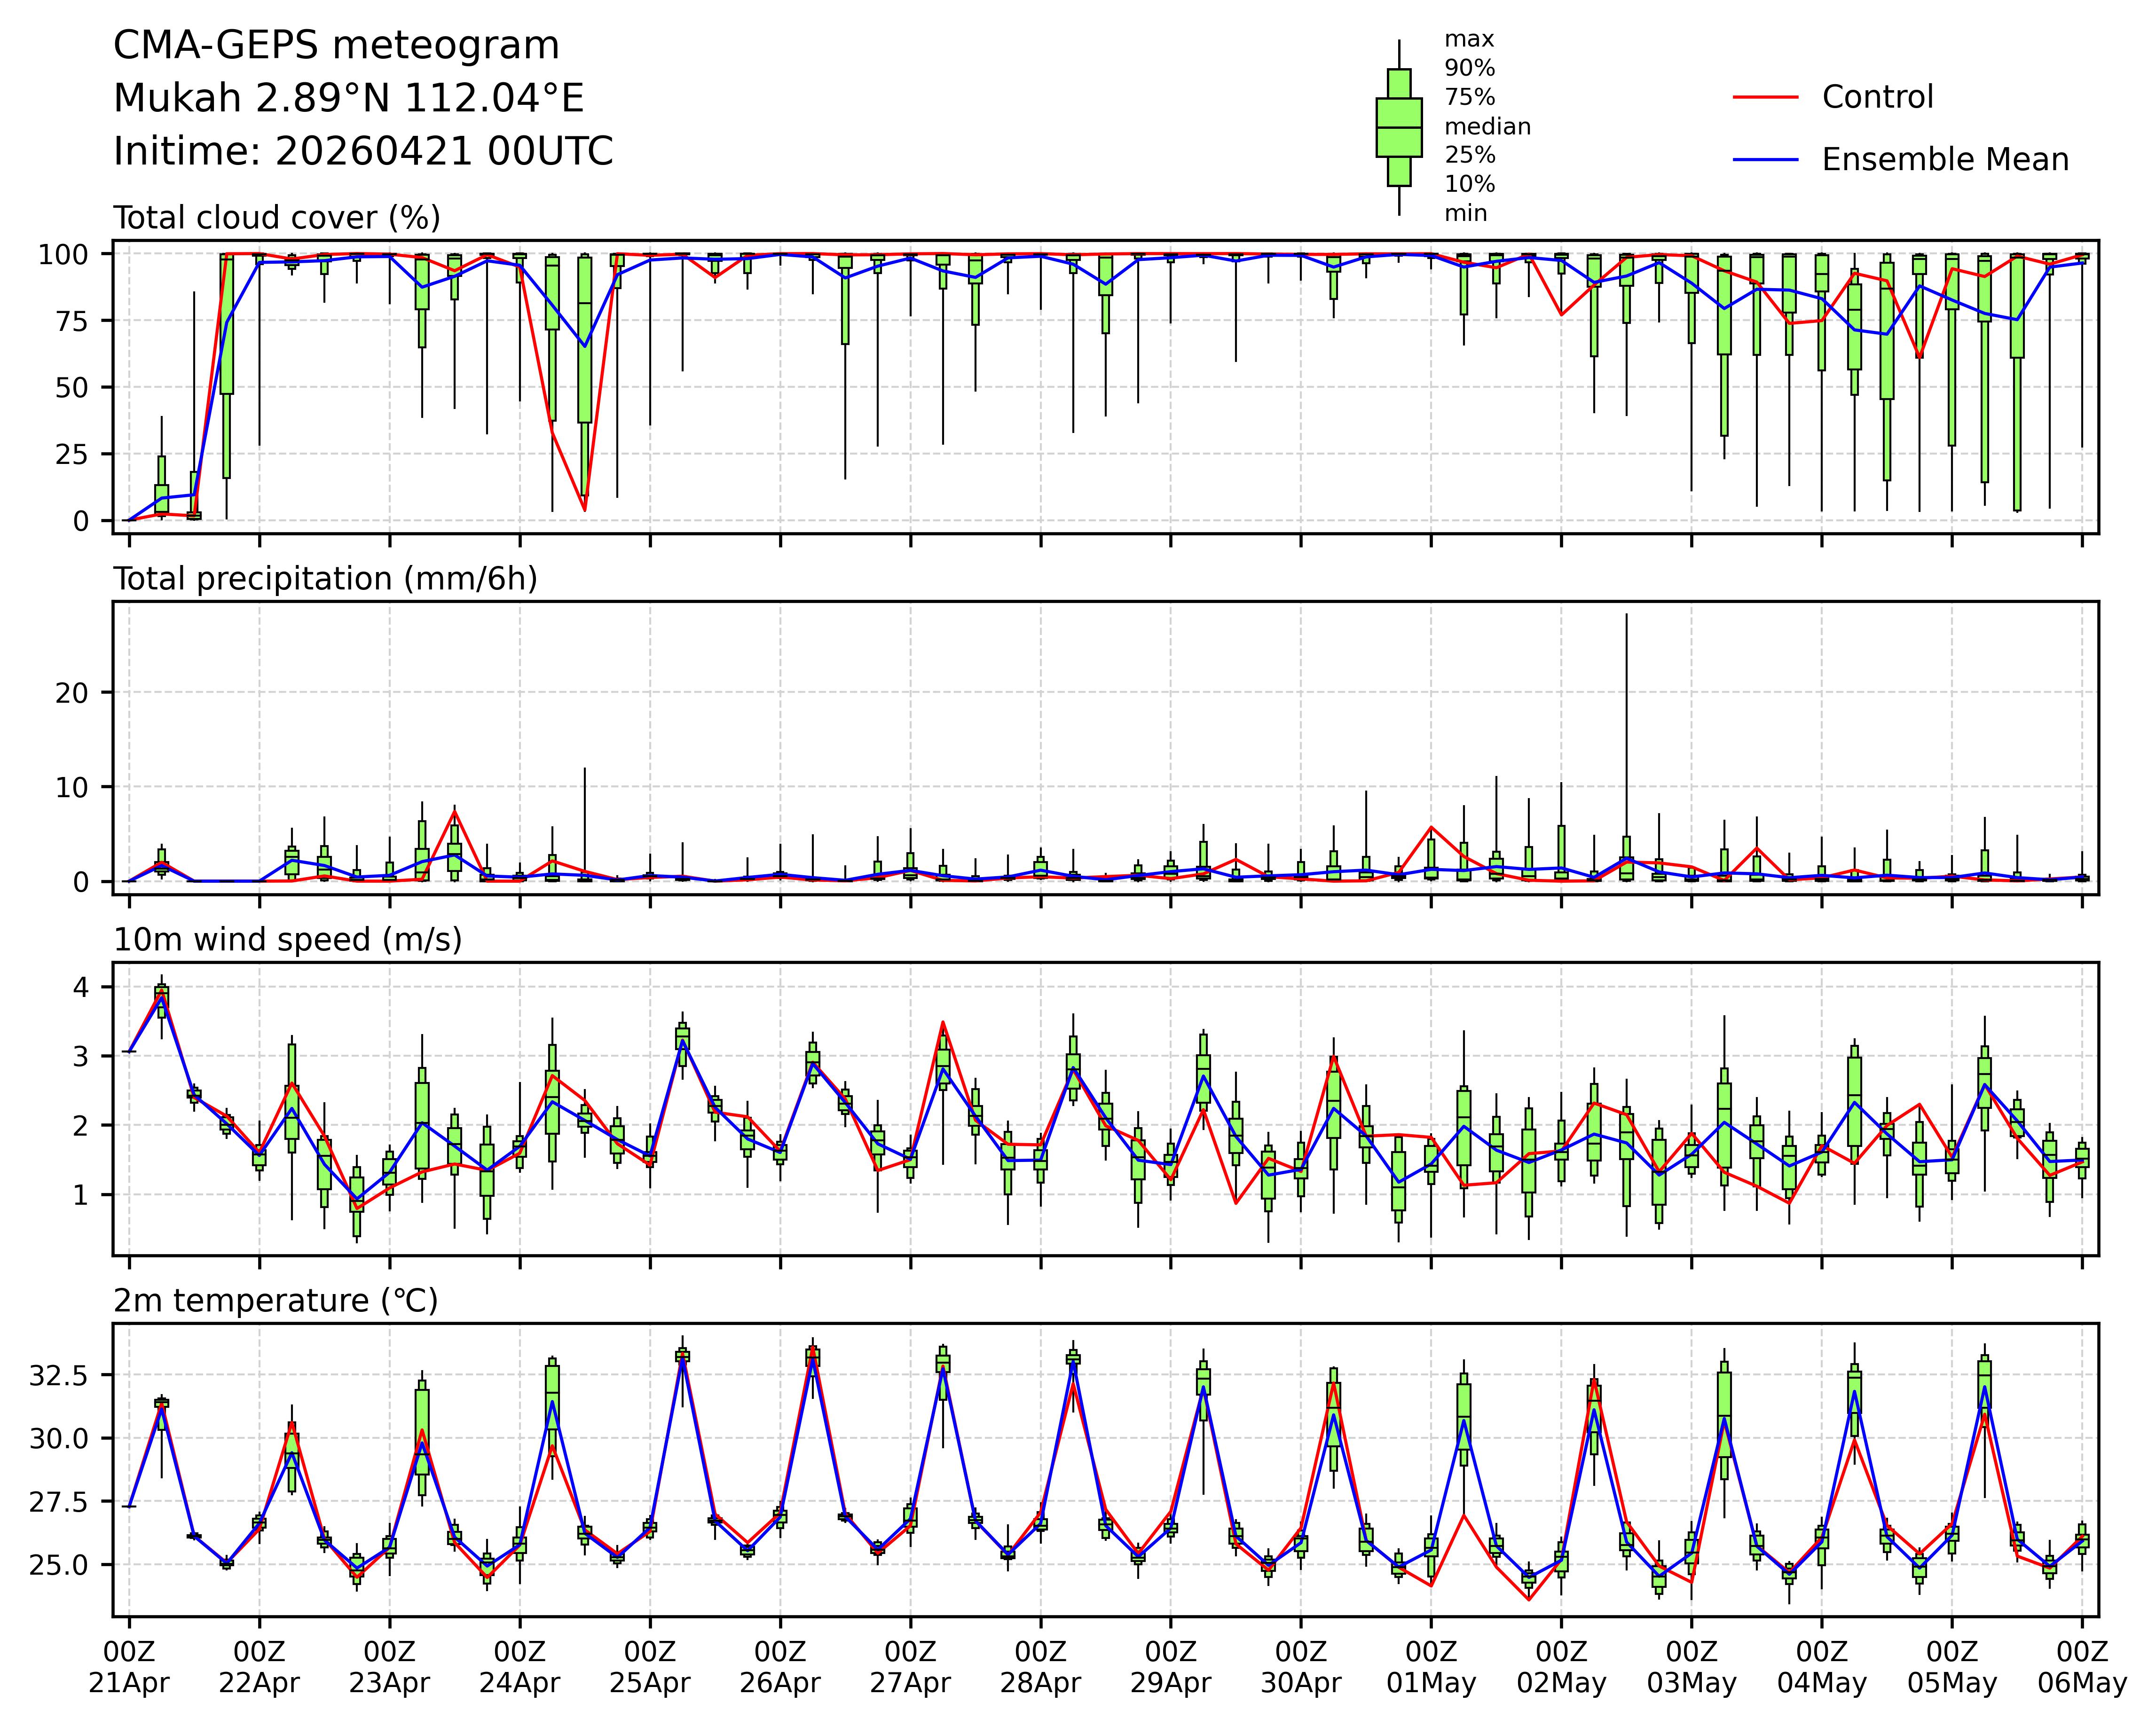Click the '2m temperature (℃)' panel title
Screen dimensions: 2156x1726
point(275,1301)
